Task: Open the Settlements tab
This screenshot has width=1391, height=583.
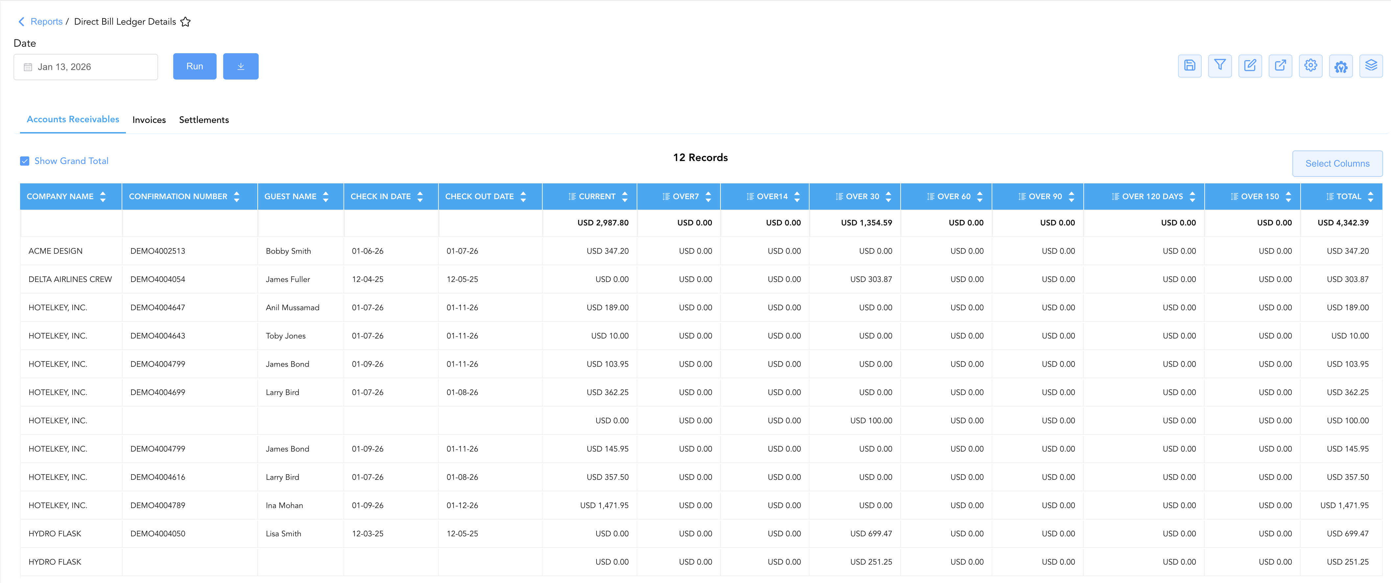Action: point(204,120)
